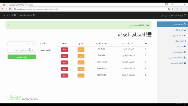Click the user icon beside الاعضاء المسجلين

185,58
